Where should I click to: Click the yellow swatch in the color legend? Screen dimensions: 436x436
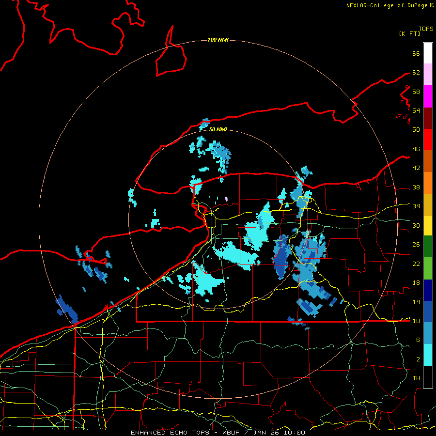(x=428, y=225)
